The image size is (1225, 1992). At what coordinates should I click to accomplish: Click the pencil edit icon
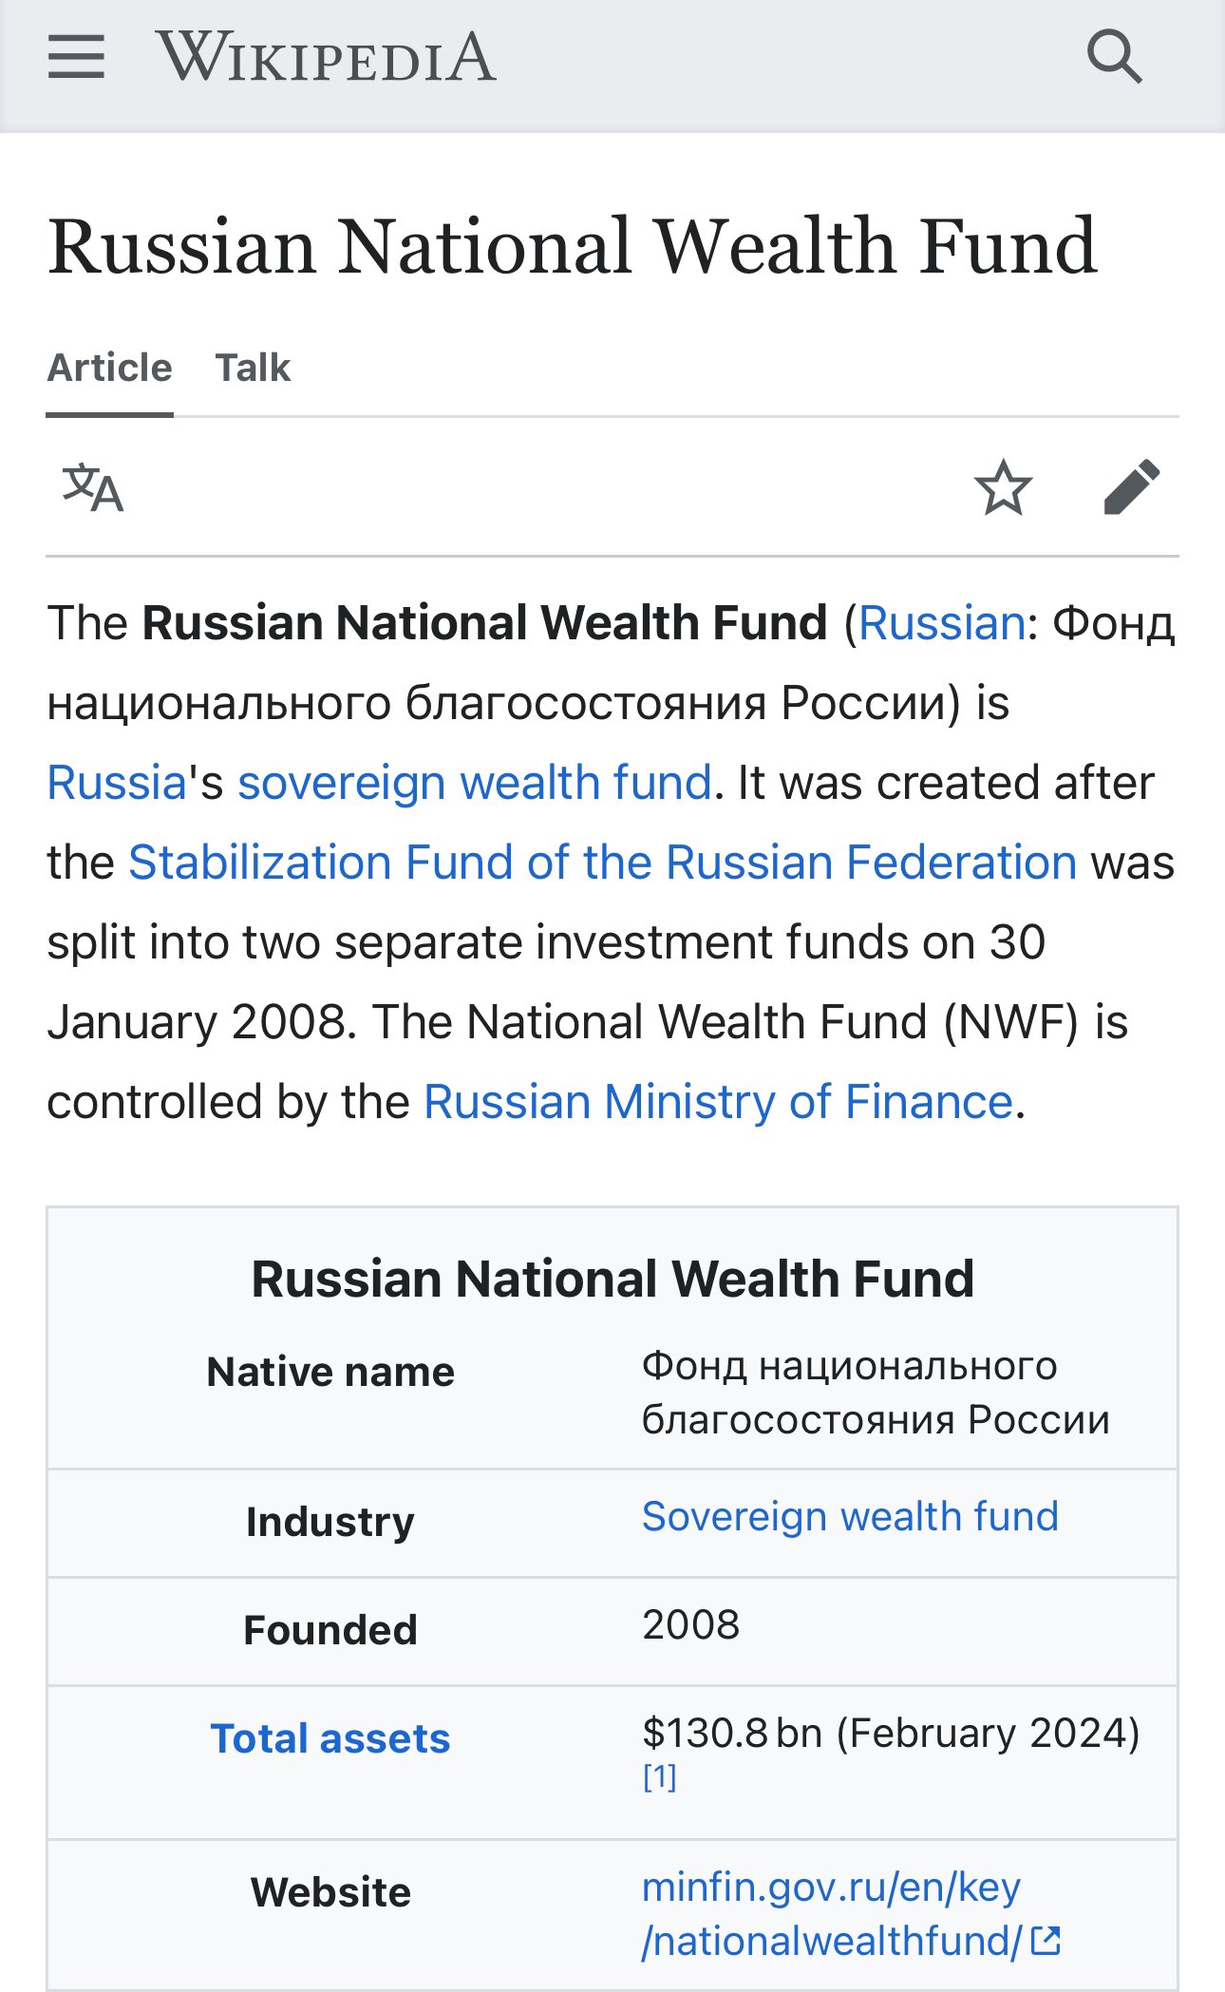[1132, 487]
